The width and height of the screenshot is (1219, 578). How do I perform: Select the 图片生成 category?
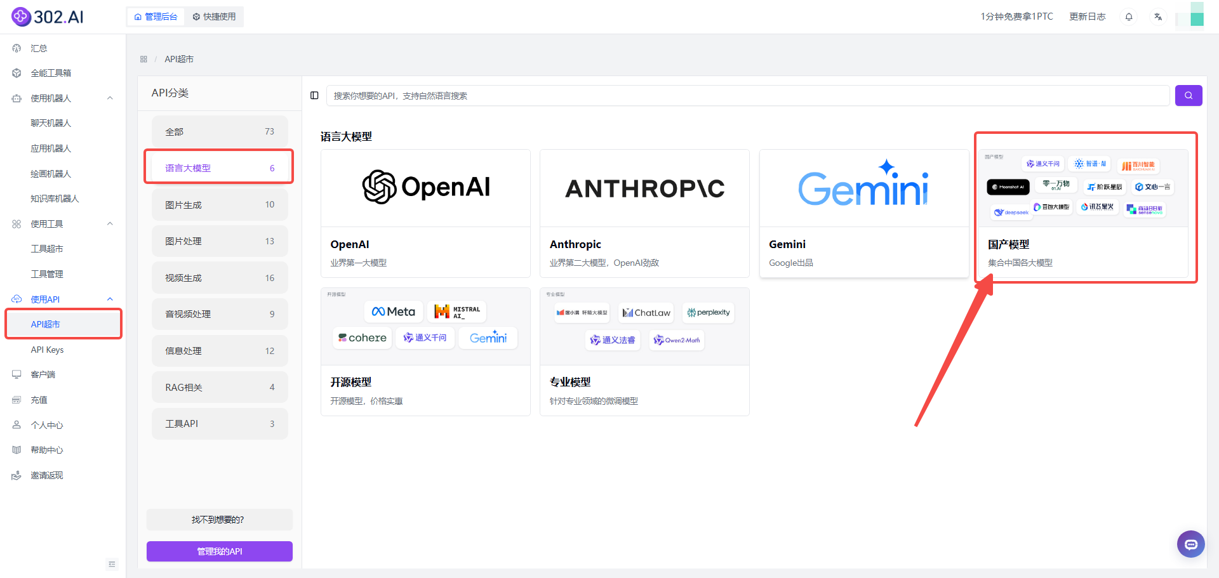click(220, 204)
